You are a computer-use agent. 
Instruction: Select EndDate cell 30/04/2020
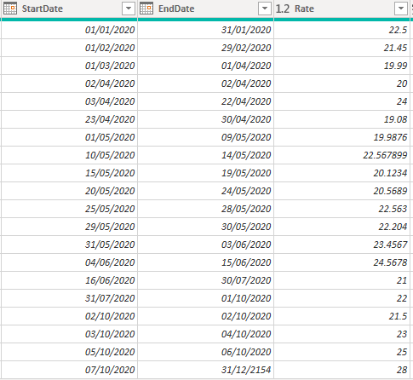click(x=206, y=119)
